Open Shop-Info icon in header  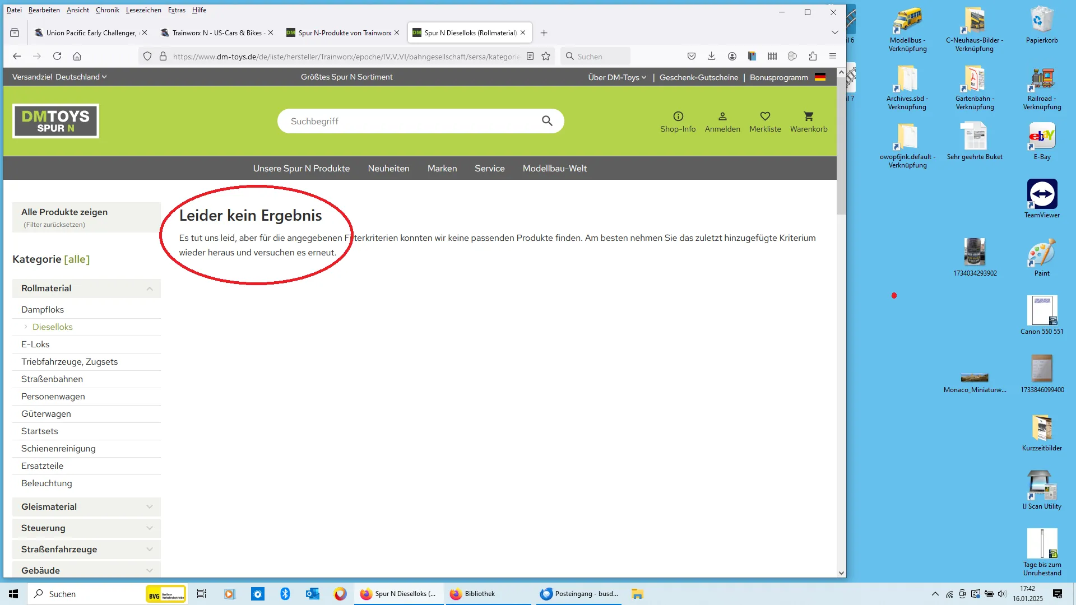[x=678, y=117]
